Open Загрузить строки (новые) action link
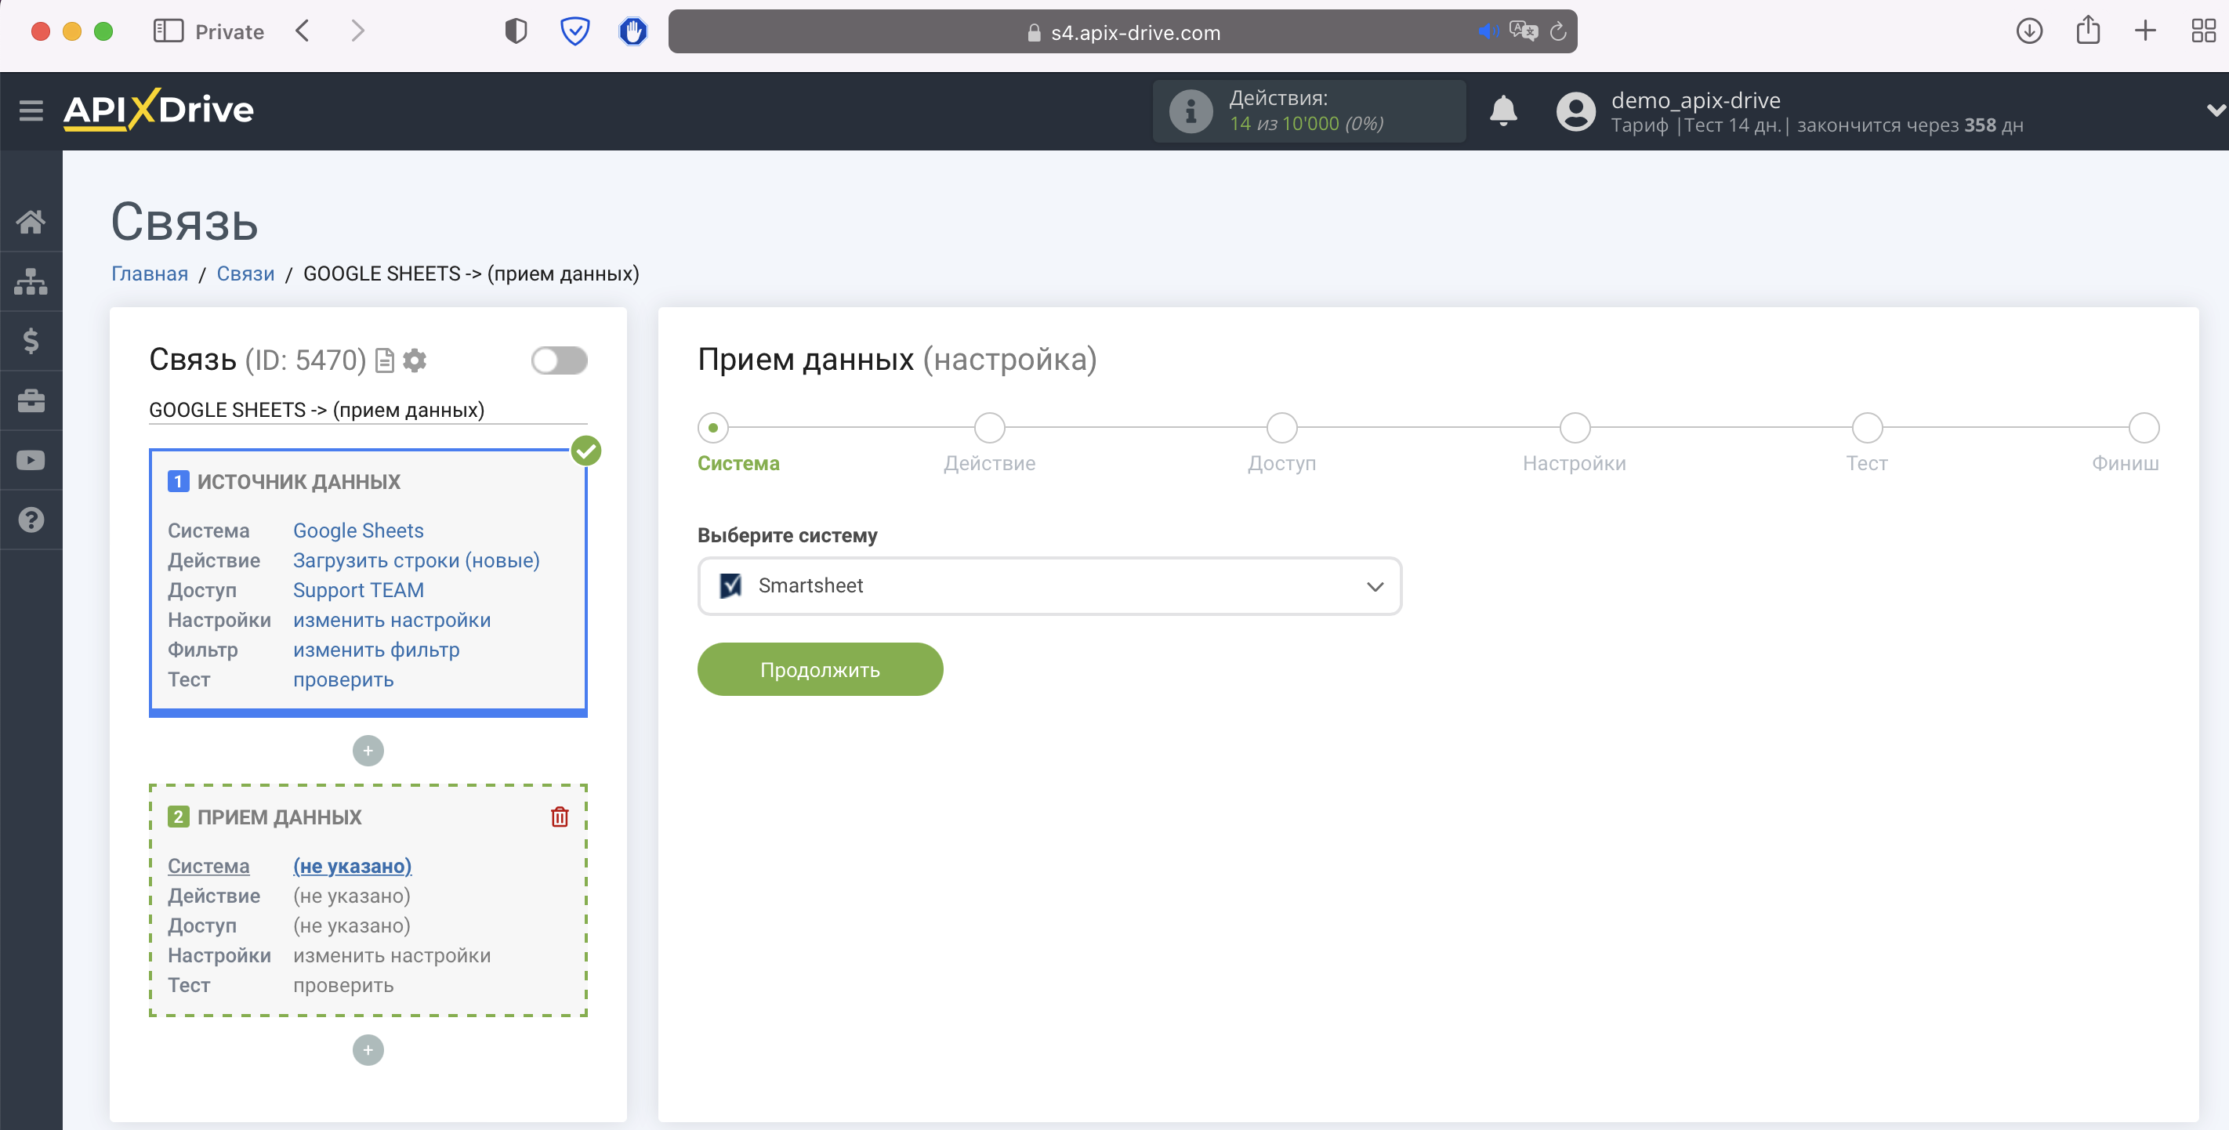This screenshot has height=1130, width=2229. pyautogui.click(x=416, y=560)
